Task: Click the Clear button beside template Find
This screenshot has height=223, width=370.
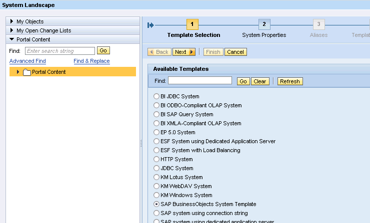Action: pyautogui.click(x=260, y=81)
